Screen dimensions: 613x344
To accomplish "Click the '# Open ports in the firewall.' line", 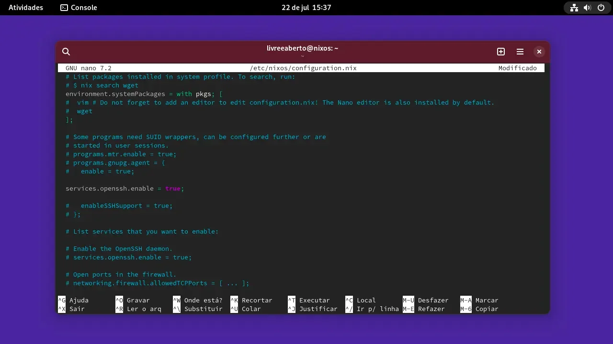I will tap(121, 275).
